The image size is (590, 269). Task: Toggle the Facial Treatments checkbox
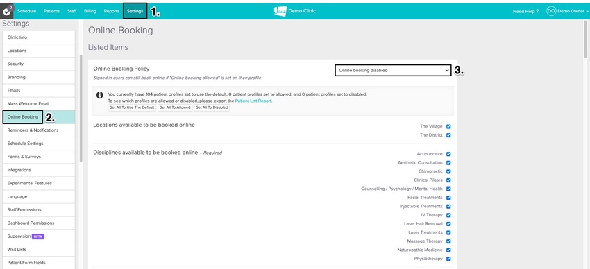point(448,198)
